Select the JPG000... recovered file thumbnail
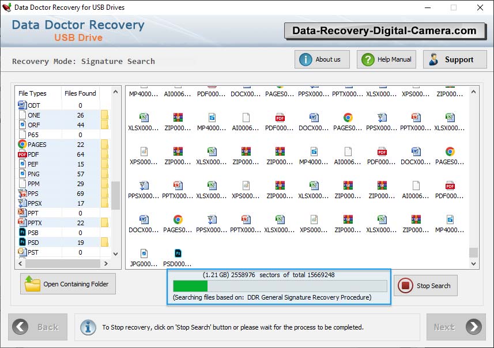This screenshot has width=494, height=348. [x=144, y=258]
